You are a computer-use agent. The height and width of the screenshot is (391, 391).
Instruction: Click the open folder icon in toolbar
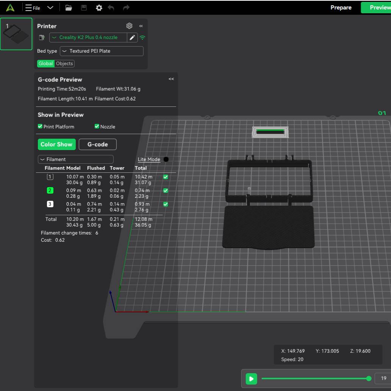point(69,8)
